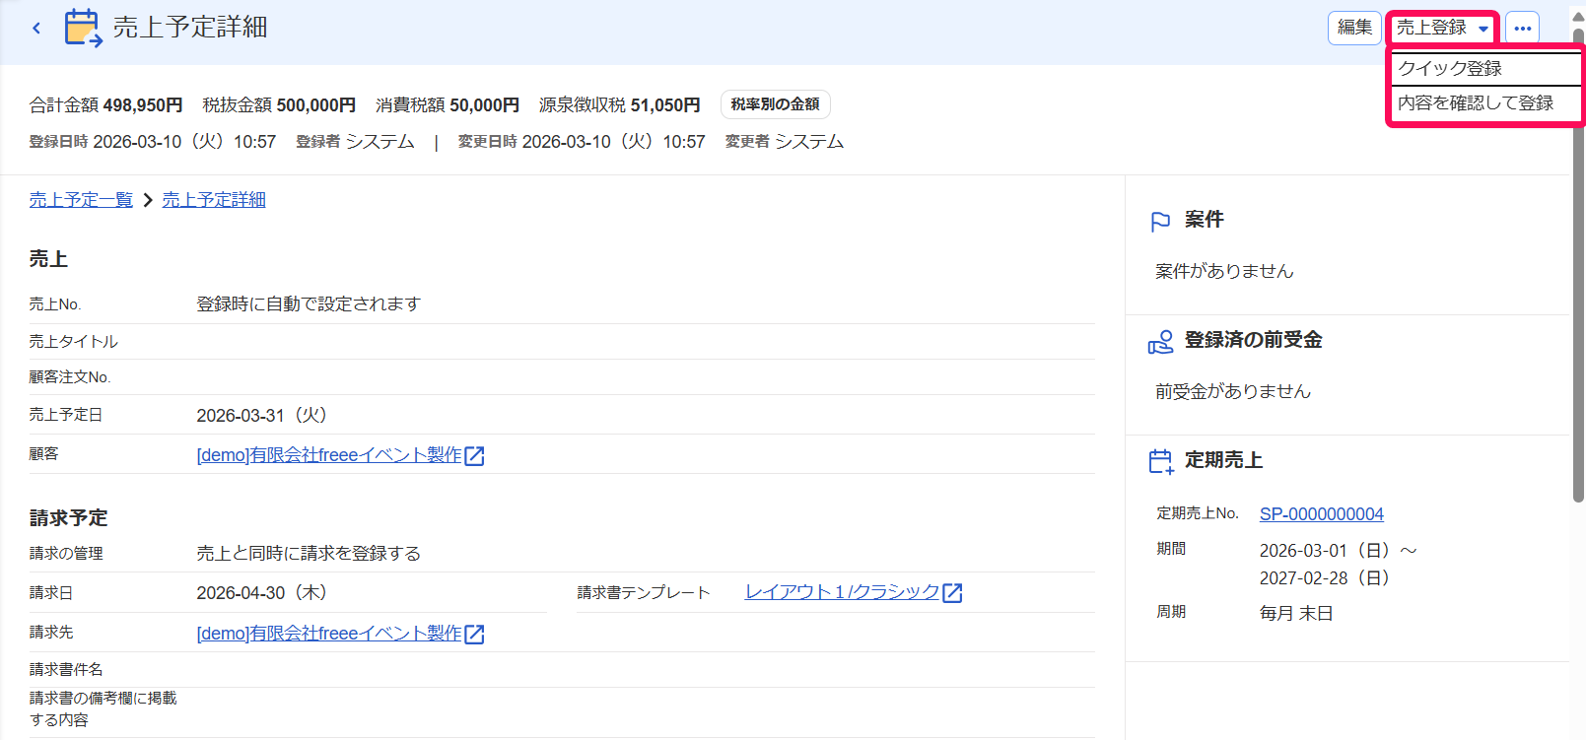Click the billing date 2026-04-30（木）

[x=262, y=592]
